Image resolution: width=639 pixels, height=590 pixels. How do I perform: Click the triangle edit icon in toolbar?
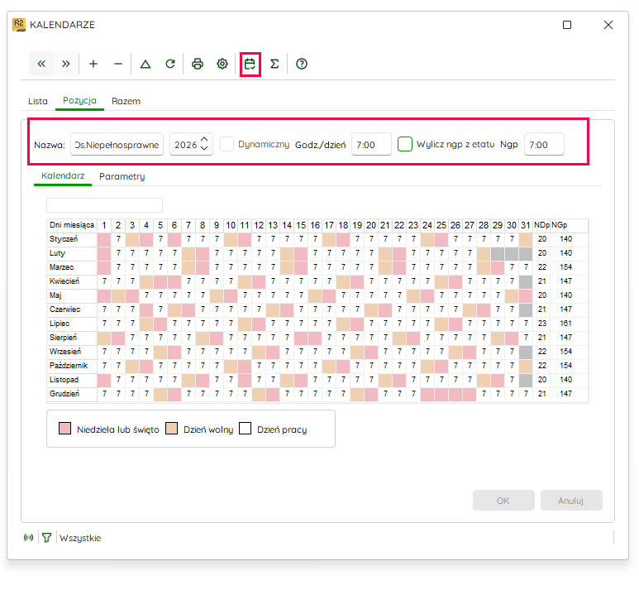click(145, 64)
